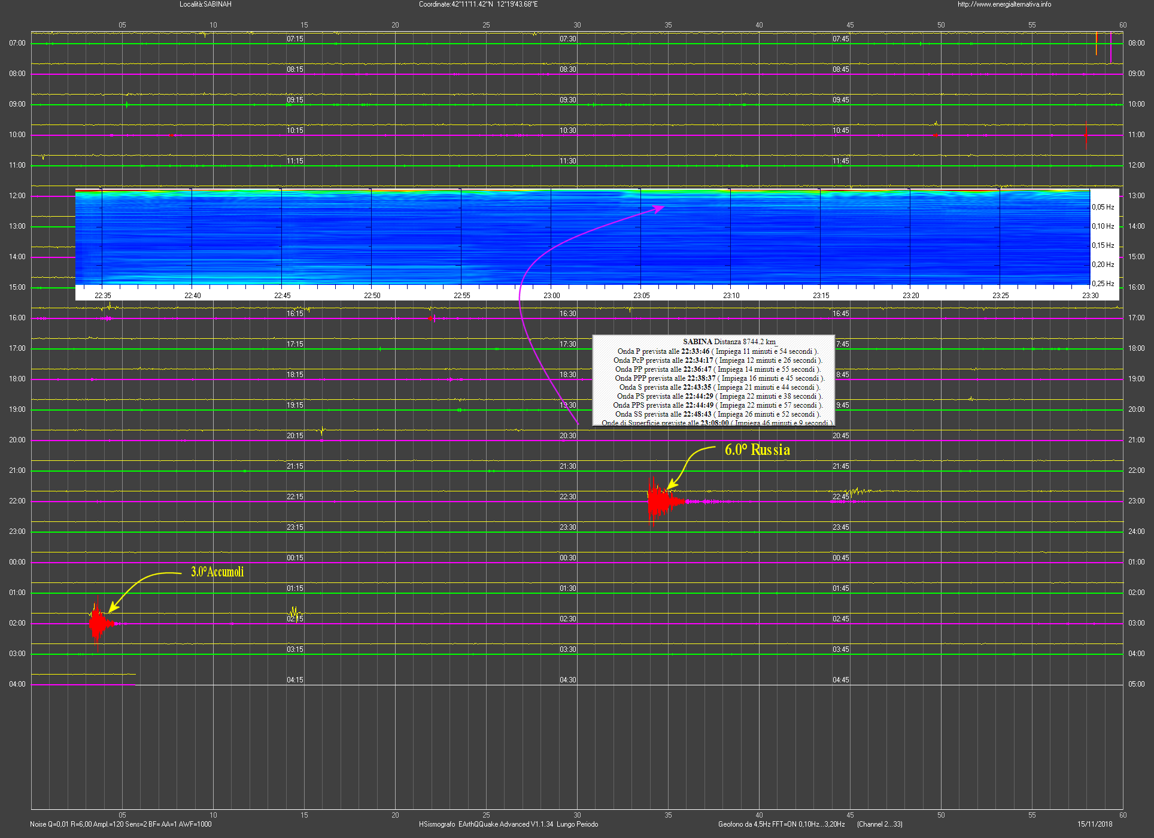Select the 'Onda PPS prevista alle 22:44:49' line
1154x838 pixels.
pyautogui.click(x=718, y=405)
